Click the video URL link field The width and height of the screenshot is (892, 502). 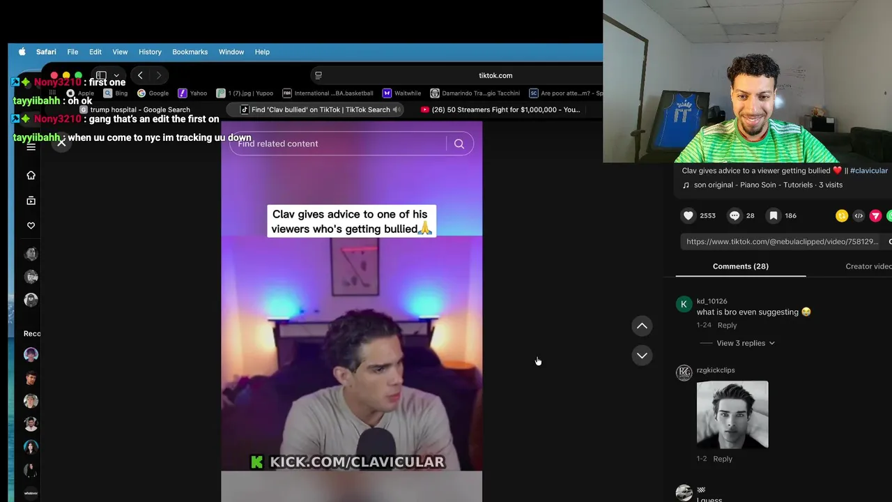782,241
